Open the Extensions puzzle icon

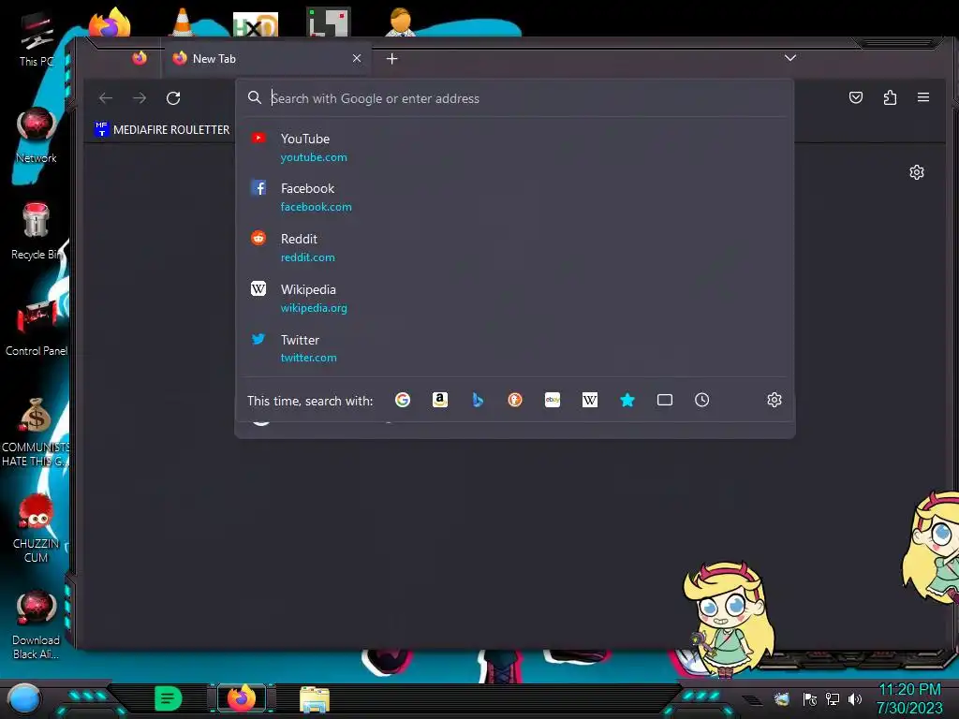(890, 97)
